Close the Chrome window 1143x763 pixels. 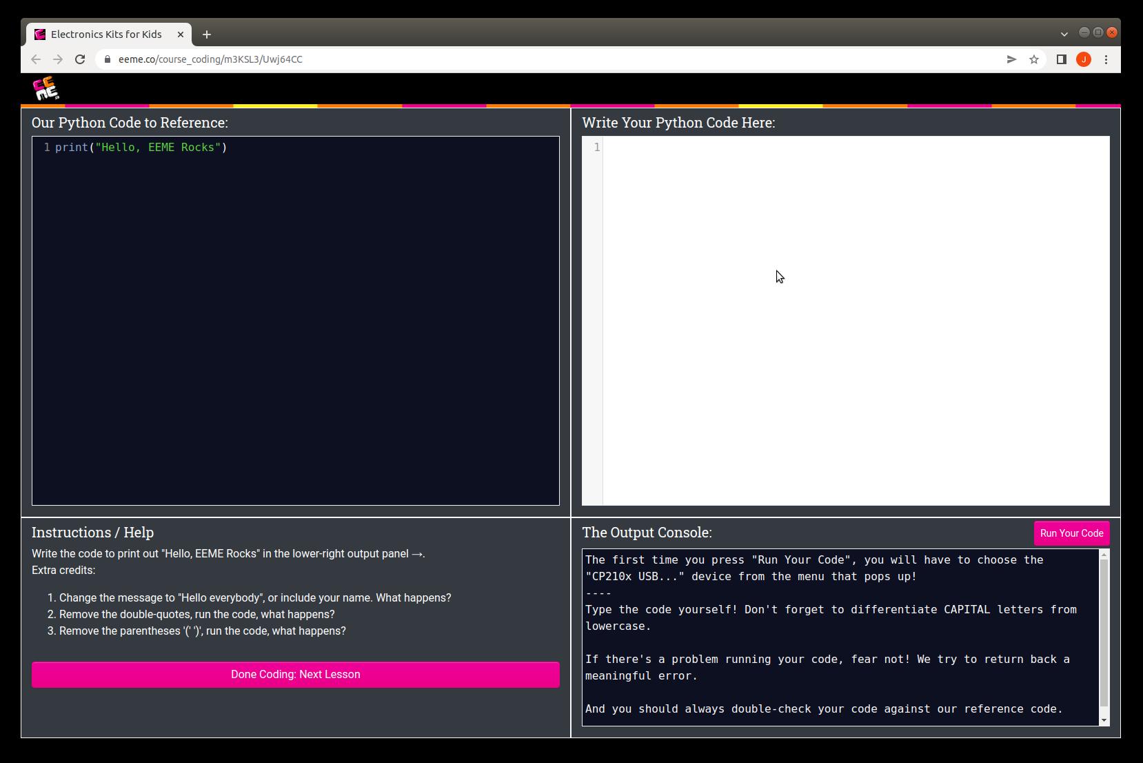pos(1111,32)
